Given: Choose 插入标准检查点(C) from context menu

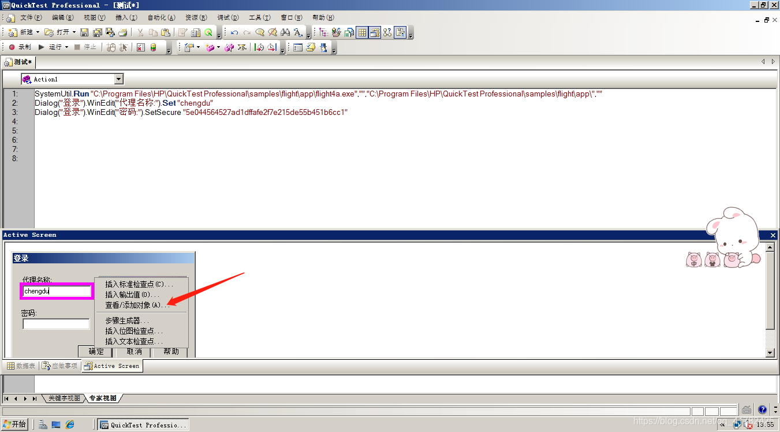Looking at the screenshot, I should 141,284.
